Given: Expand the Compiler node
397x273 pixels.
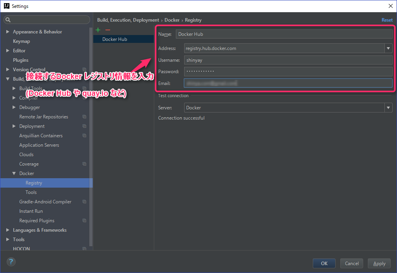Looking at the screenshot, I should pyautogui.click(x=14, y=98).
